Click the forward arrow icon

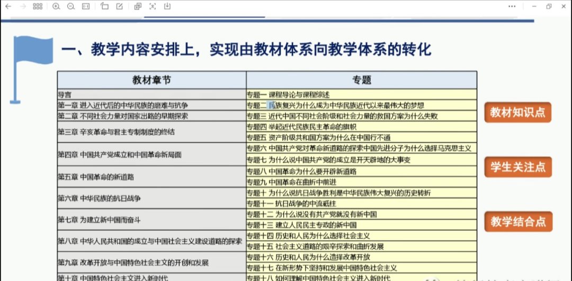tap(22, 6)
